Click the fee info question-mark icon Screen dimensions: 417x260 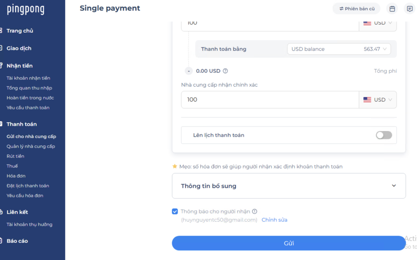(x=225, y=71)
